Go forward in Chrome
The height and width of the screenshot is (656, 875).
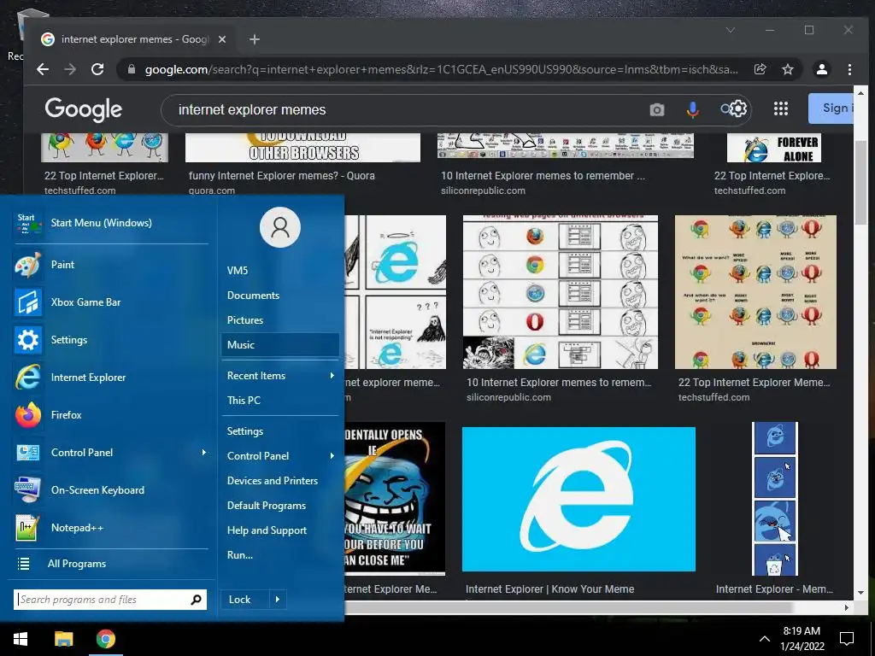[70, 69]
